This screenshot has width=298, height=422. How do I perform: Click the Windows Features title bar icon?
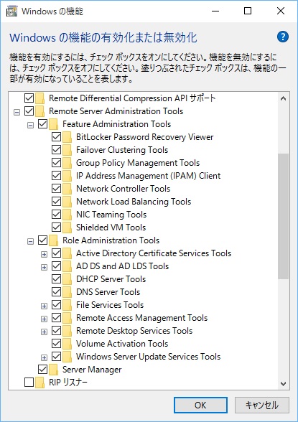pyautogui.click(x=11, y=11)
